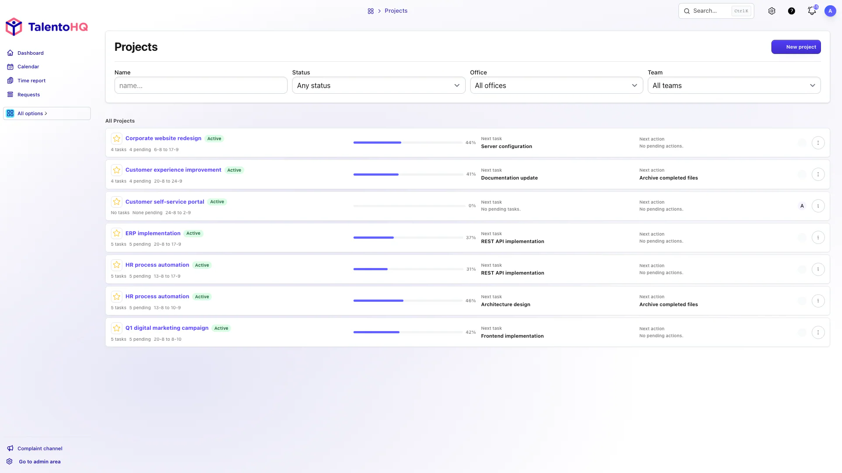
Task: Open options menu for Corporate website redesign
Action: coord(818,143)
